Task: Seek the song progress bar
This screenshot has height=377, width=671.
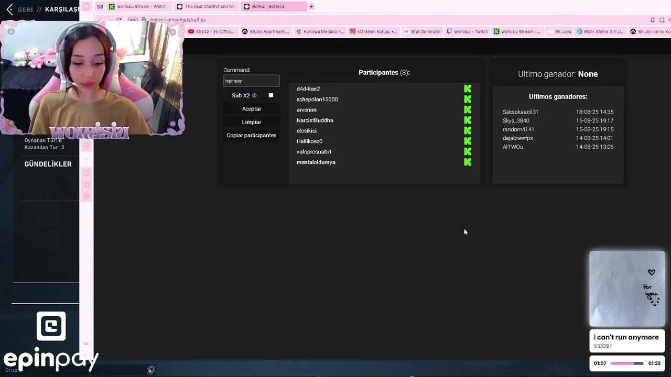Action: click(x=627, y=363)
